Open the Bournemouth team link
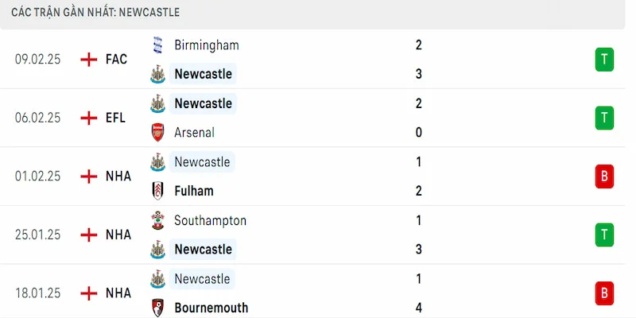This screenshot has width=636, height=318. click(211, 308)
